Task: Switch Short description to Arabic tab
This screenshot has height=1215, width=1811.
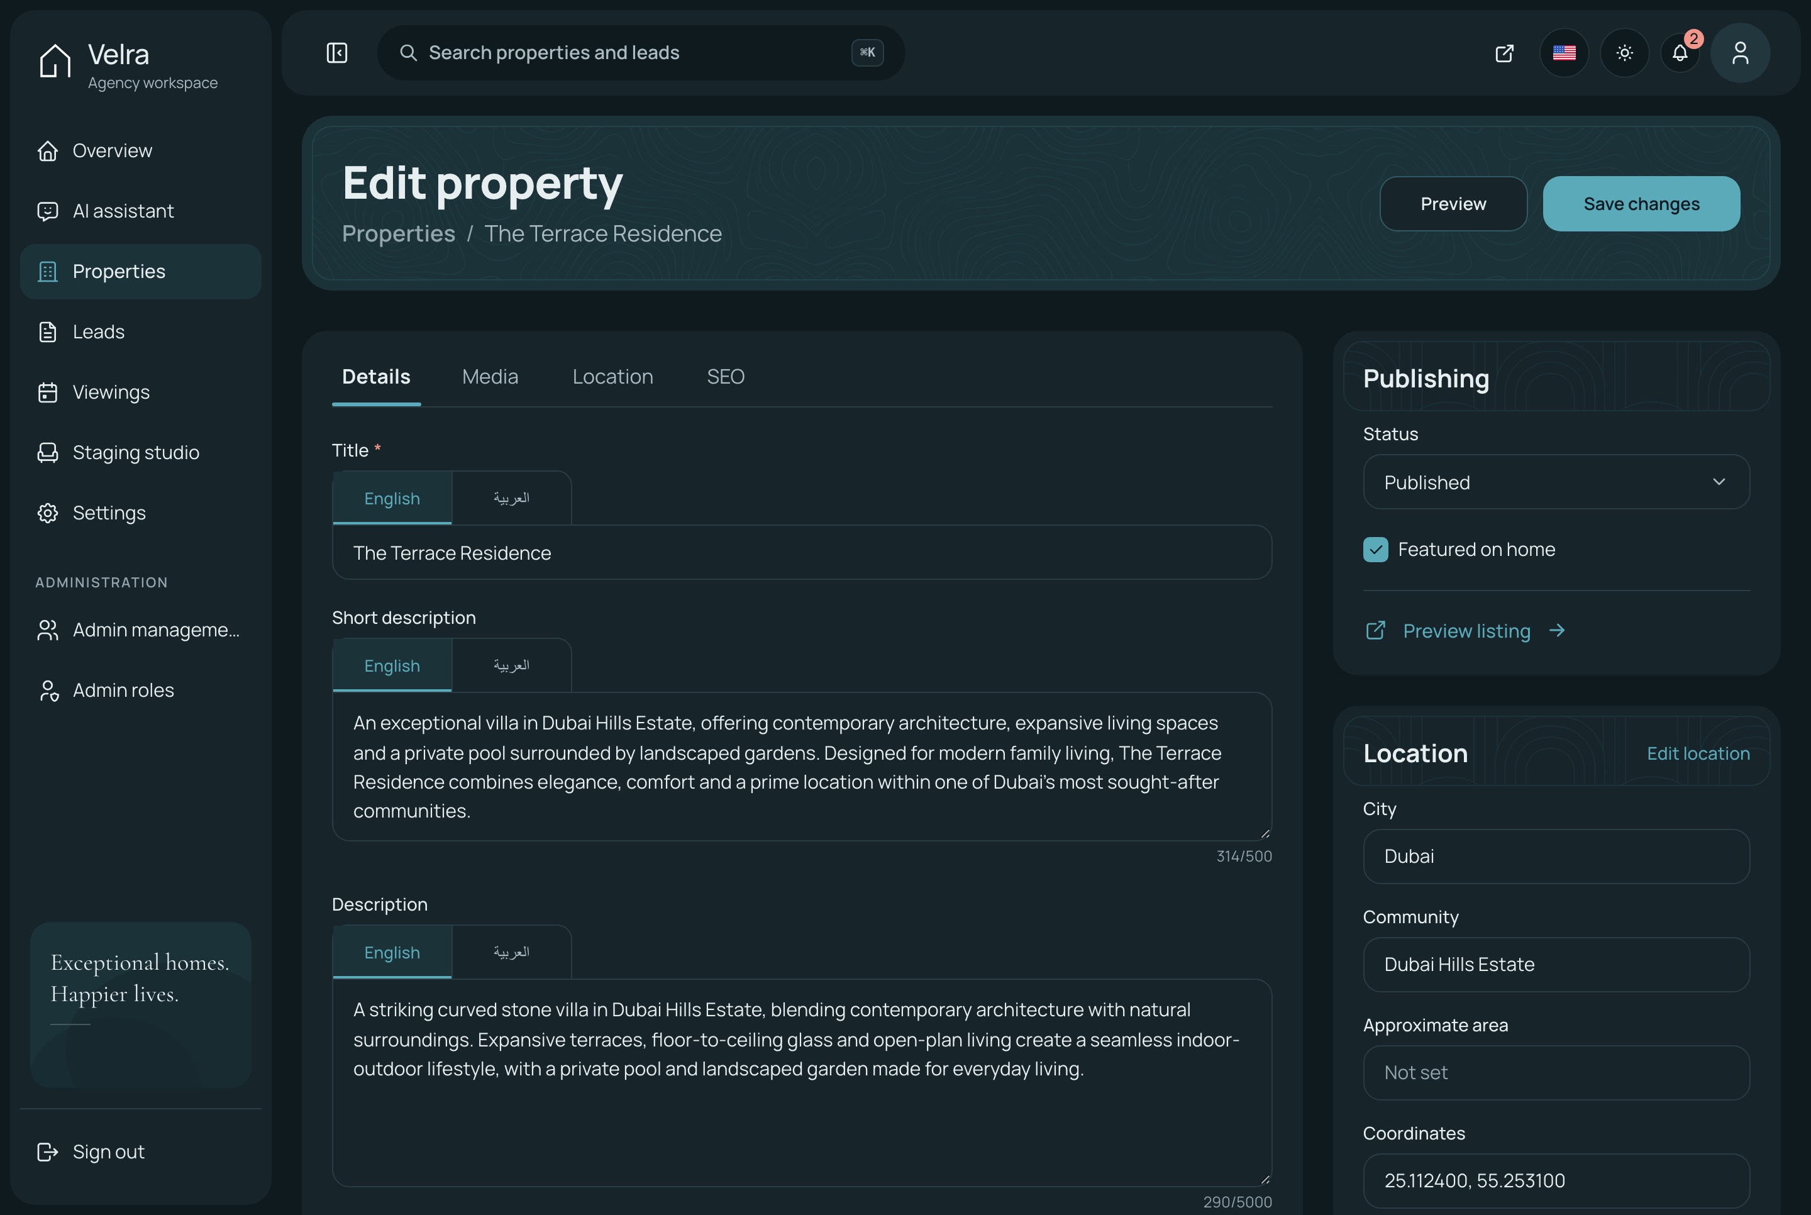Action: (511, 665)
